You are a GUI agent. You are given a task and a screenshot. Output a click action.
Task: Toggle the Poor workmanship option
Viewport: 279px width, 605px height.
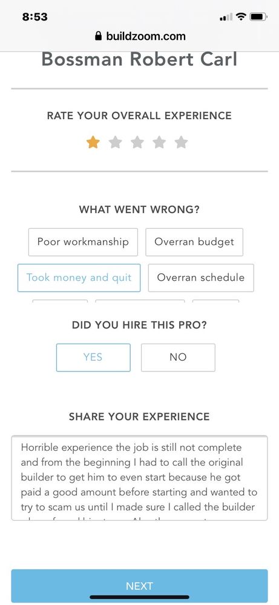[x=83, y=242]
